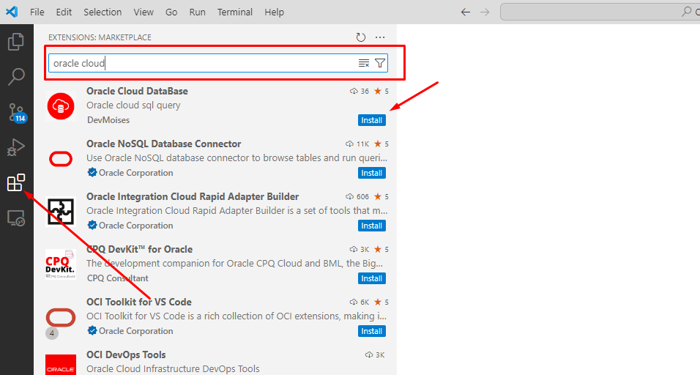Clear extensions search results icon
The width and height of the screenshot is (700, 375).
click(364, 64)
